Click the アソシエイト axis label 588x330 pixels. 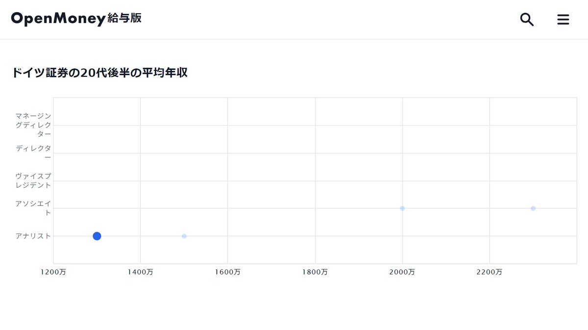tap(33, 208)
